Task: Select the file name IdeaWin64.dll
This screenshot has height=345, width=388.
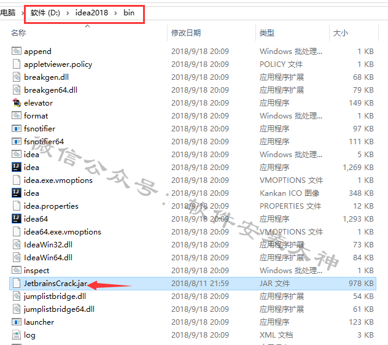Action: (x=48, y=257)
